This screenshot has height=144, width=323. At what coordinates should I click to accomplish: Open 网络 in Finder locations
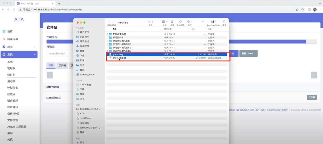(x=82, y=132)
